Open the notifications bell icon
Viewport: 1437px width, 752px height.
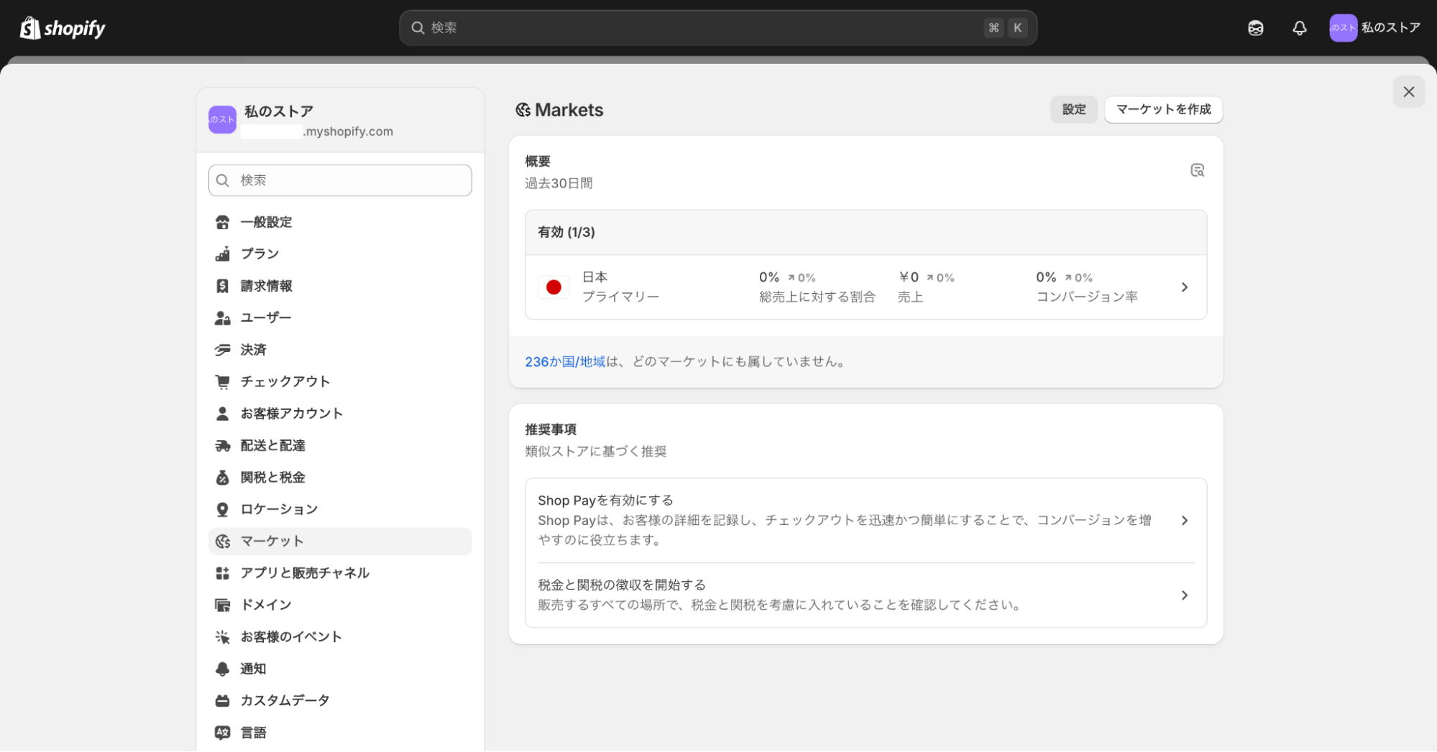1299,28
